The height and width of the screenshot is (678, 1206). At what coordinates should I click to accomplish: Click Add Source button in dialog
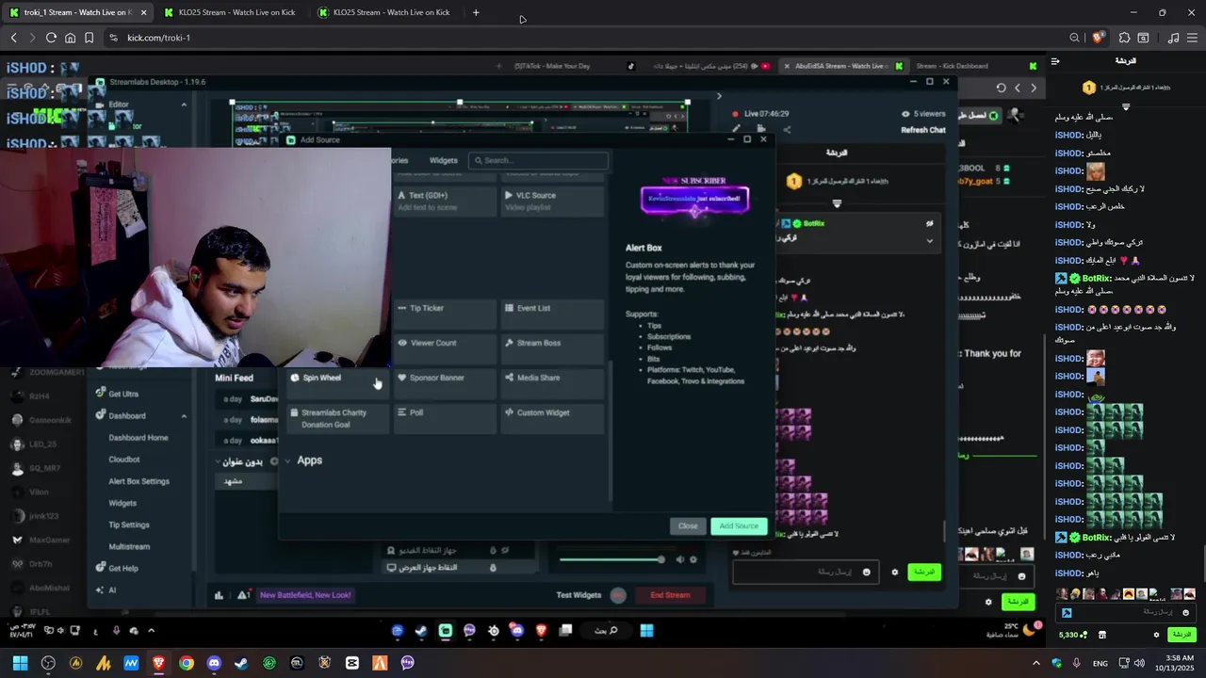[x=739, y=525]
